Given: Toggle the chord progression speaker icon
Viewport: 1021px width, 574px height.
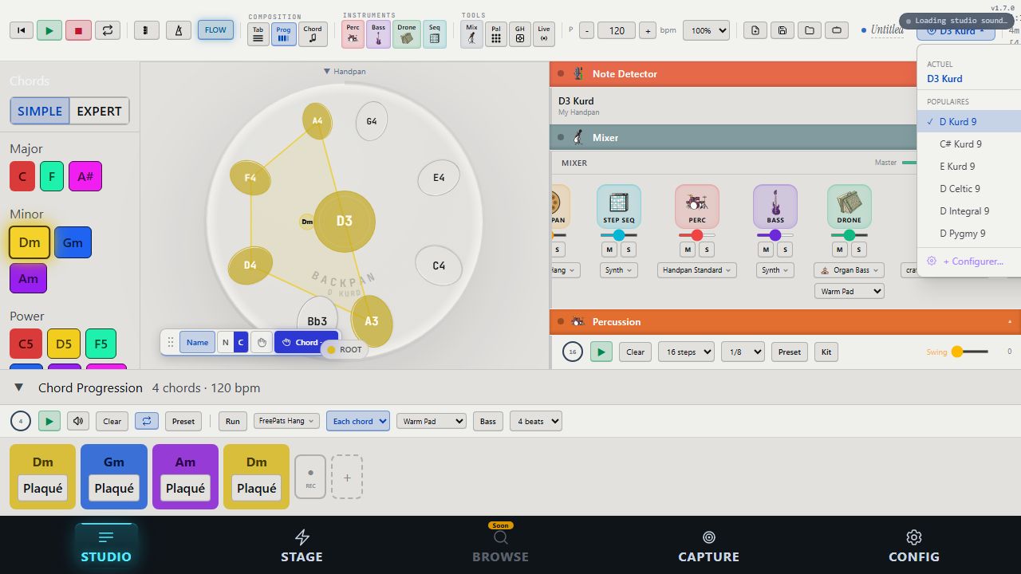Looking at the screenshot, I should pyautogui.click(x=77, y=421).
